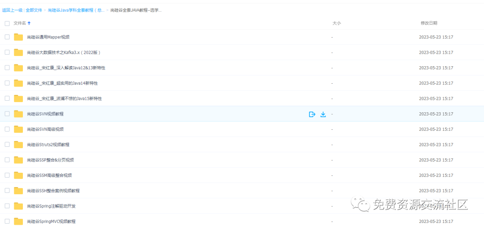Viewport: 484px width, 226px height.
Task: Click folder icon for 尚硅谷SSM高级整合视频
Action: coord(18,175)
